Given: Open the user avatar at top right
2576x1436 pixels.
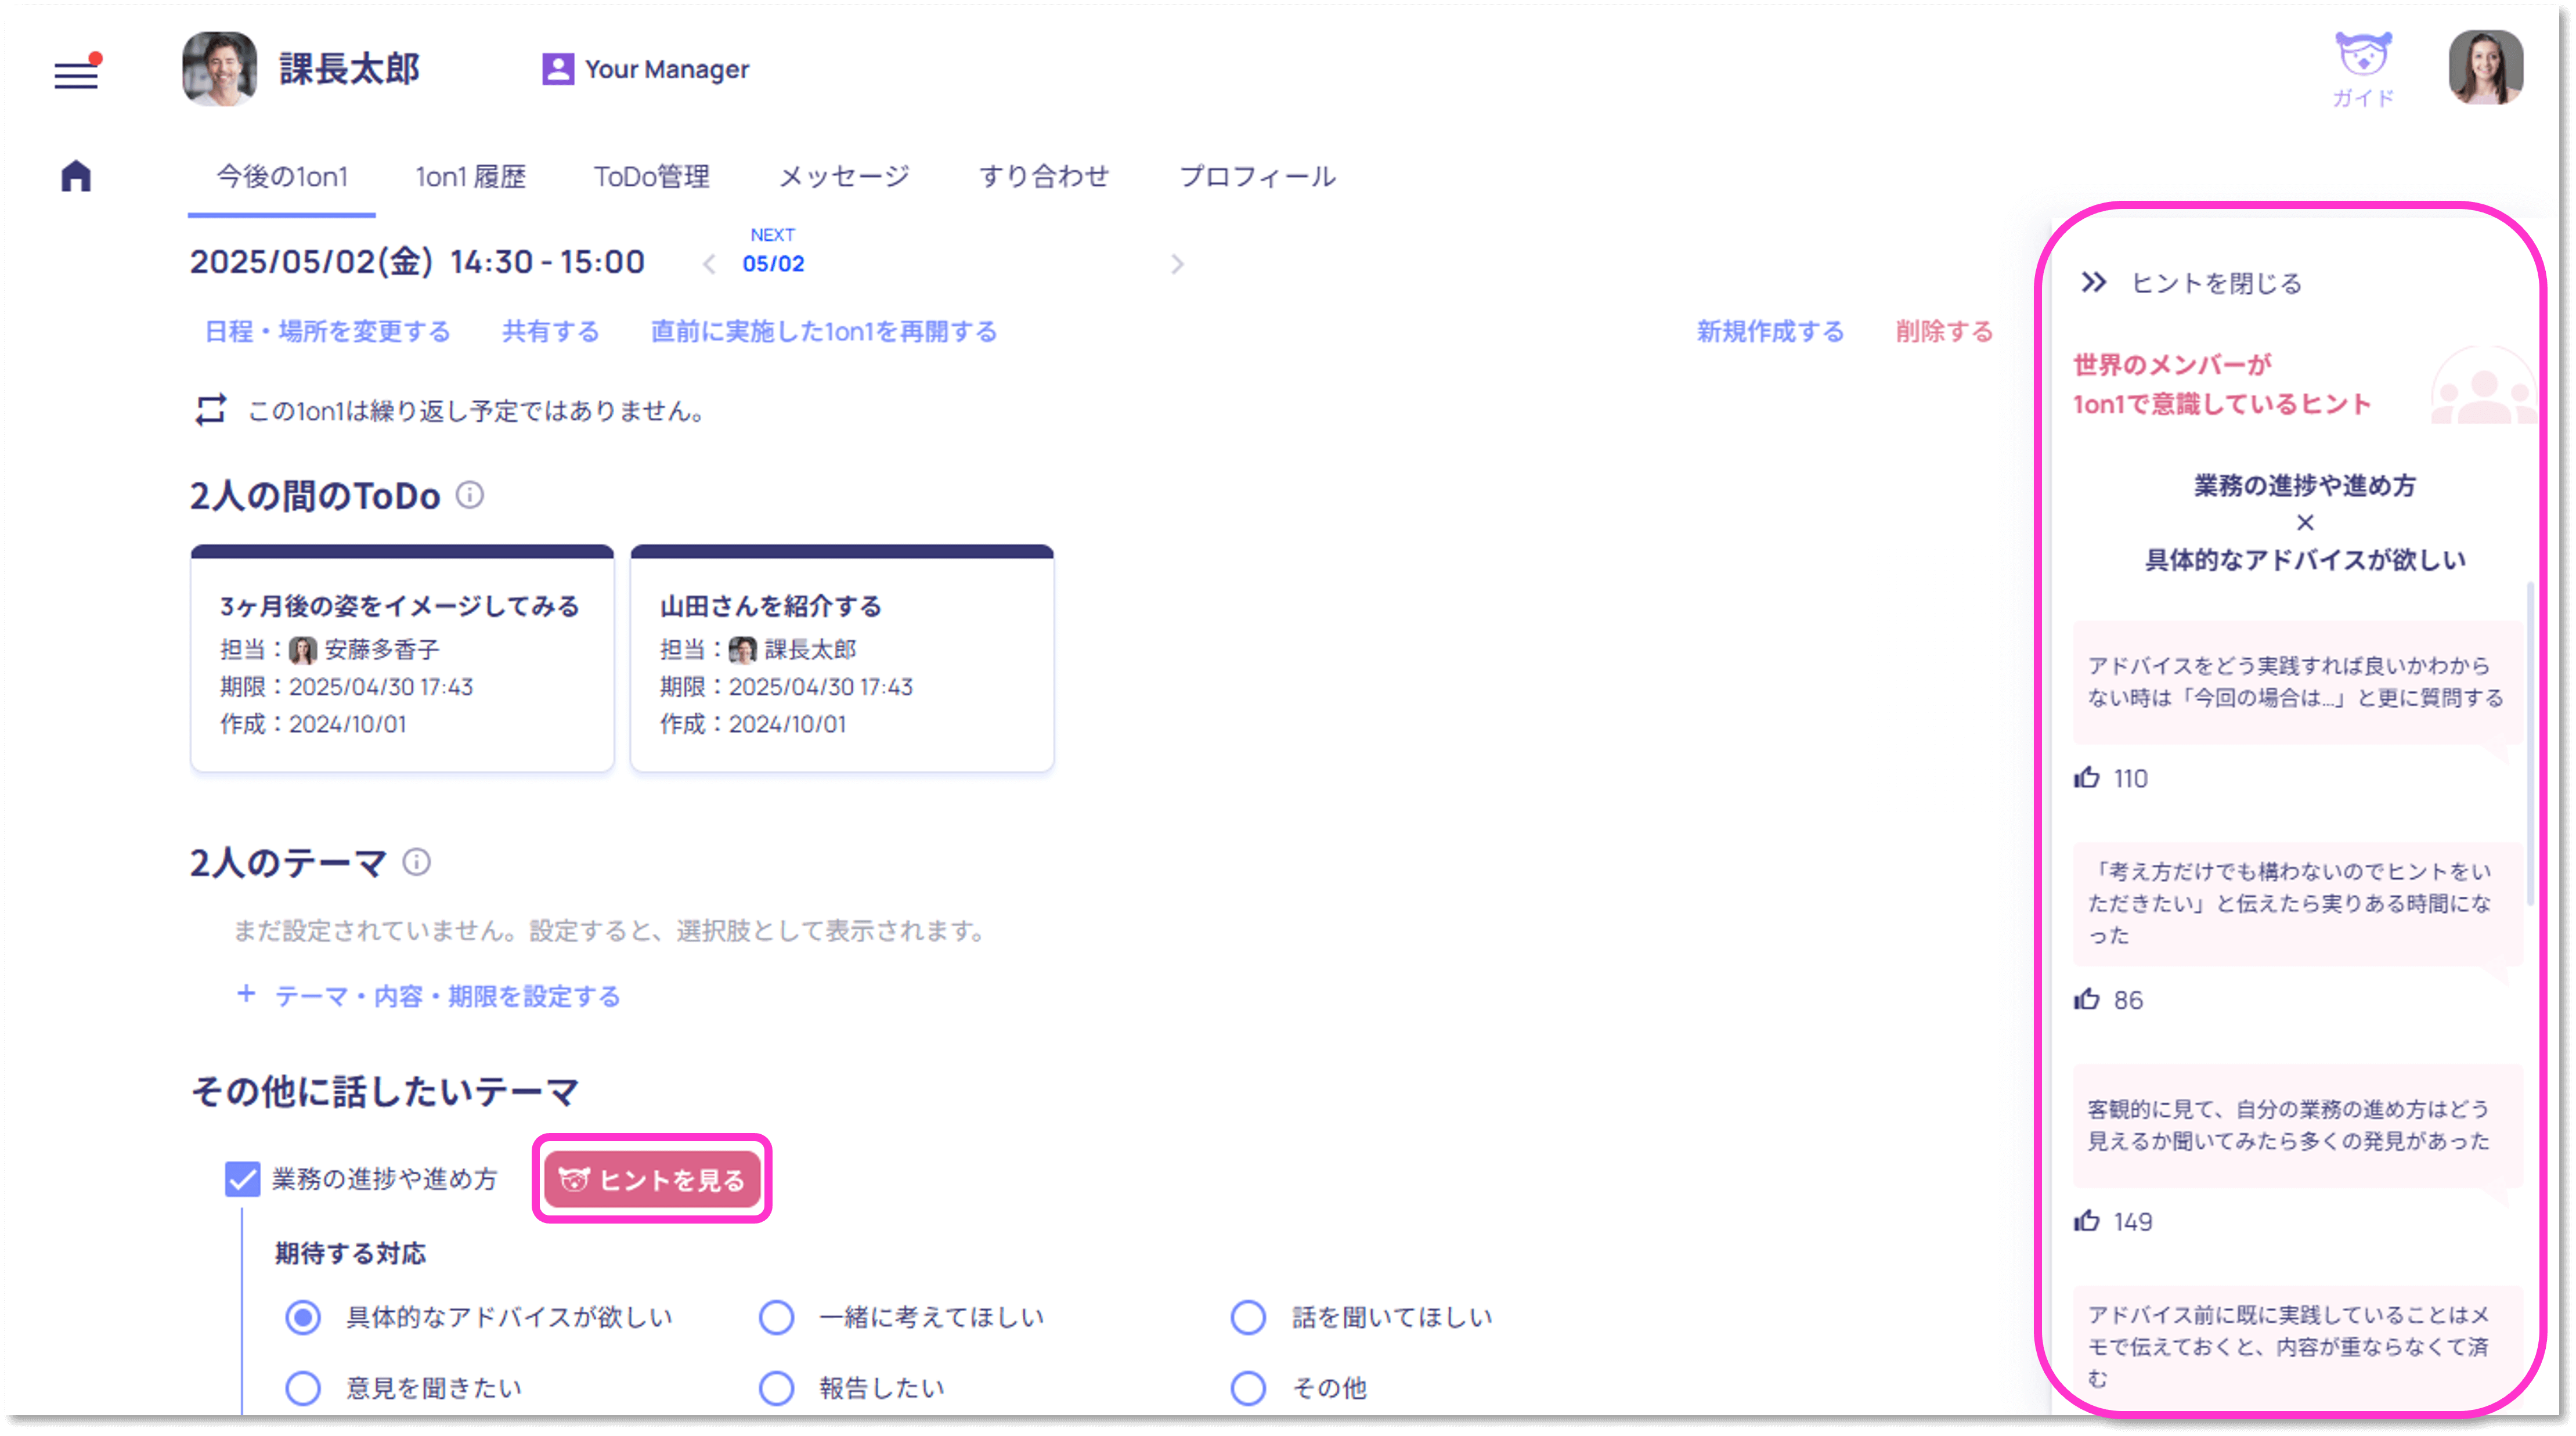Looking at the screenshot, I should pyautogui.click(x=2485, y=68).
